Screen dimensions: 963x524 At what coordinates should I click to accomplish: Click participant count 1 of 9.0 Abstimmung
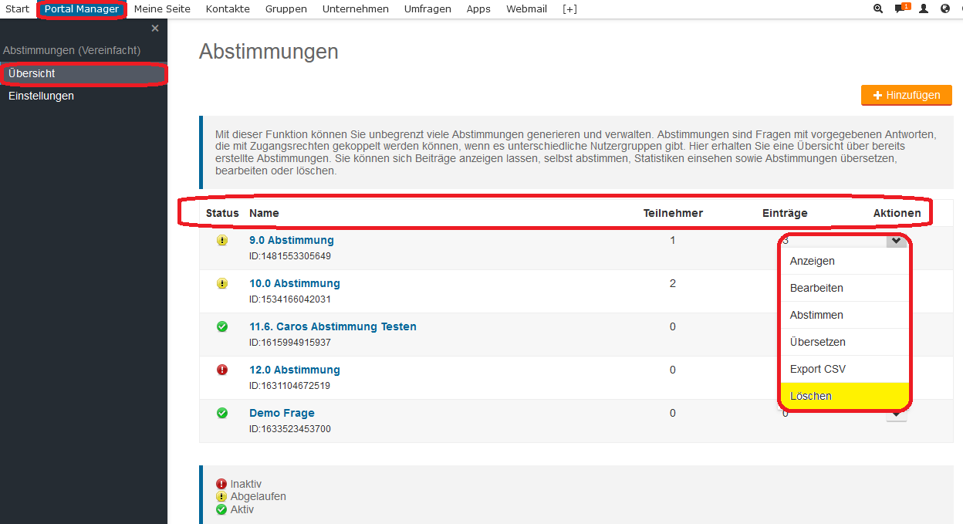[x=673, y=240]
